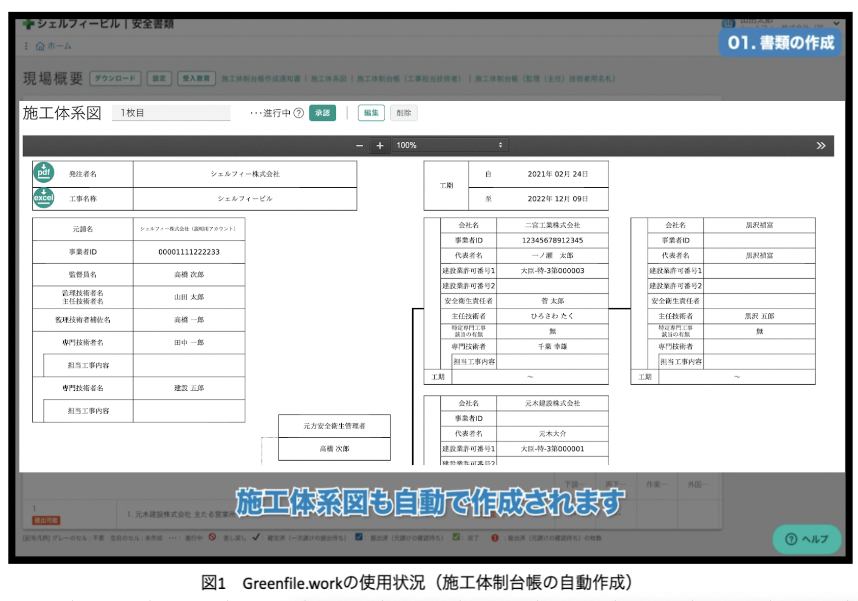
Task: Select 元請 business ID 00001111222233
Action: (x=189, y=252)
